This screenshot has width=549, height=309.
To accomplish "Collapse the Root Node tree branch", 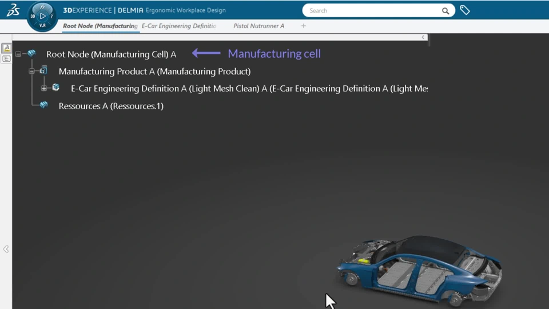I will (x=18, y=54).
